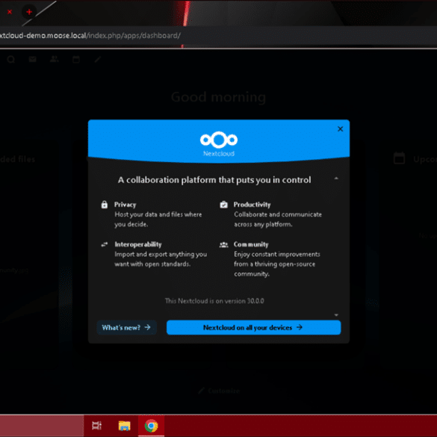Open the Calendar app icon in header

76,59
